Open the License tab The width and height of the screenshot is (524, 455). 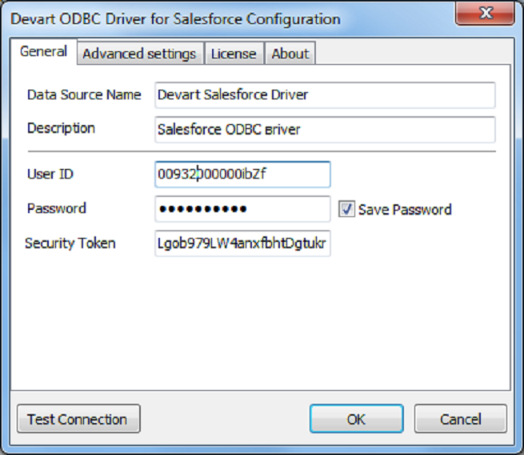234,54
